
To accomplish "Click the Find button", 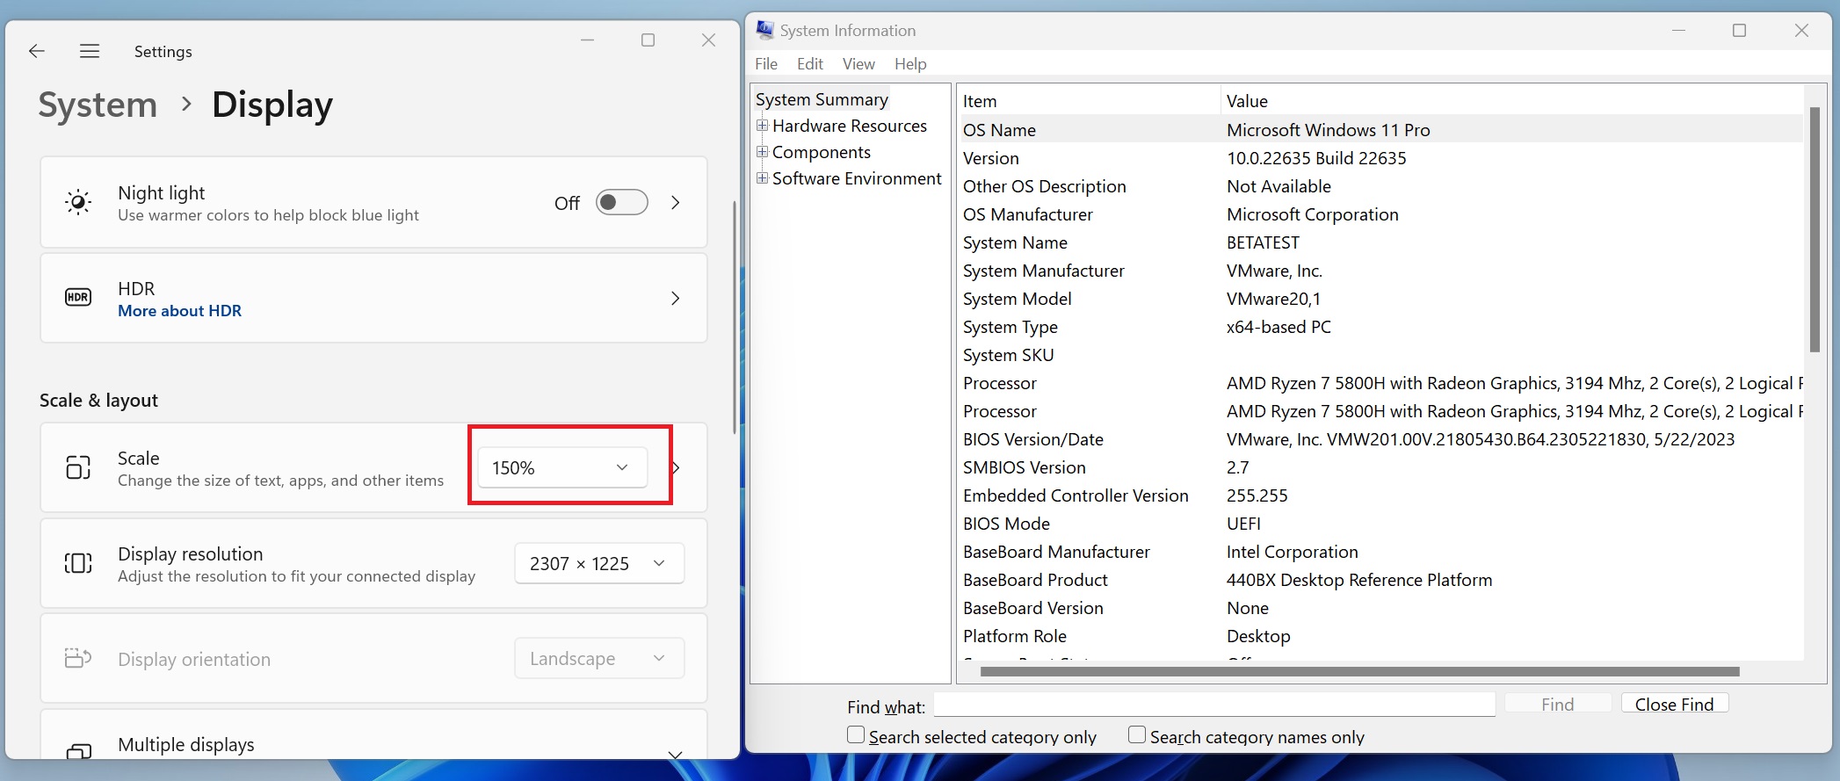I will pyautogui.click(x=1557, y=704).
